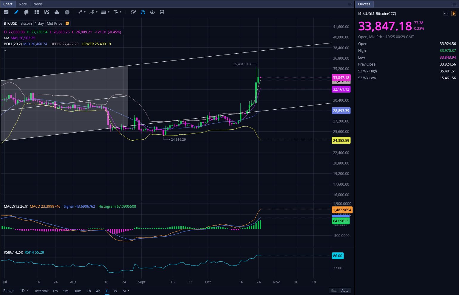Screen dimensions: 459x295
Task: Open the four-square layout grid icon
Action: click(x=37, y=12)
